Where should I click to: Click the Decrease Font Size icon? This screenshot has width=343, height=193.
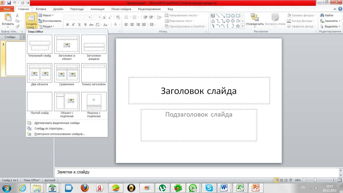tap(110, 17)
